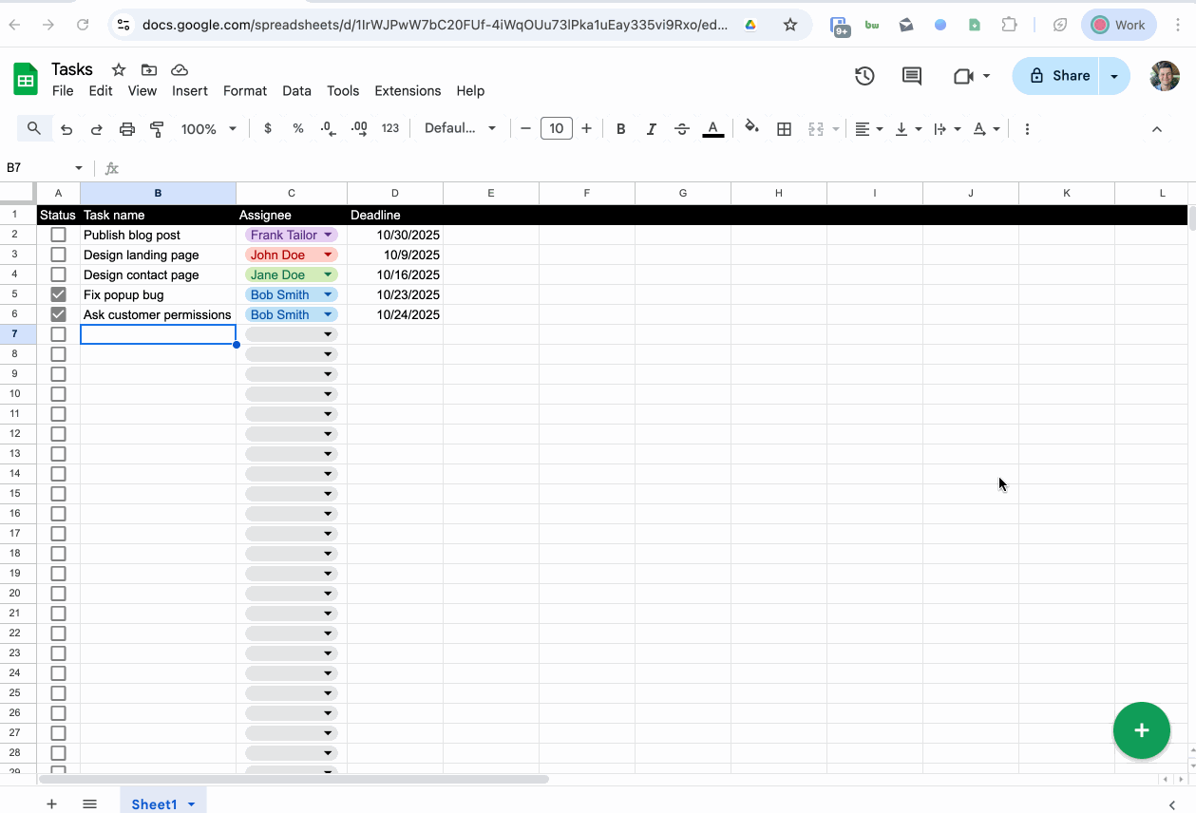This screenshot has height=813, width=1196.
Task: Click the green plus floating button
Action: 1141,730
